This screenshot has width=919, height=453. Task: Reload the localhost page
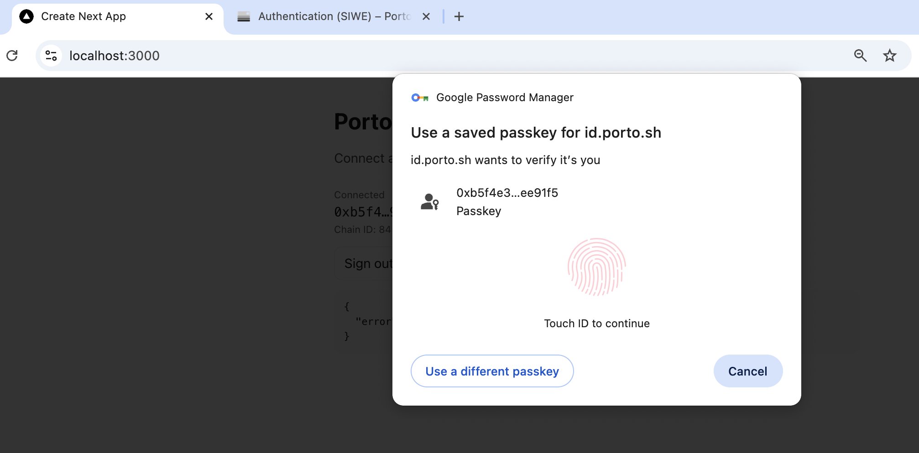(12, 56)
